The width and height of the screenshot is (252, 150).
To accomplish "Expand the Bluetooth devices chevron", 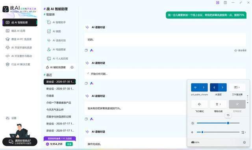I will point(222,87).
